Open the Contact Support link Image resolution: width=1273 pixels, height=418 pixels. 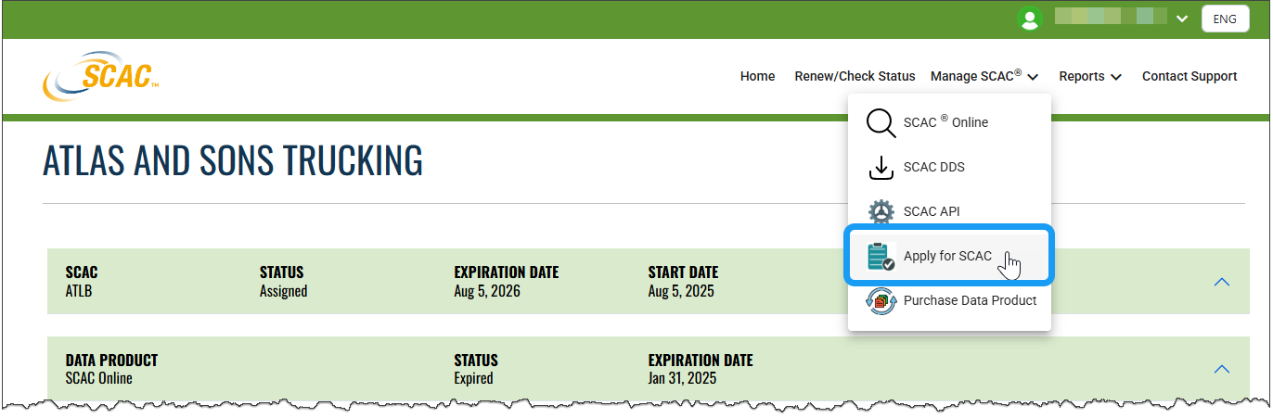[x=1189, y=76]
